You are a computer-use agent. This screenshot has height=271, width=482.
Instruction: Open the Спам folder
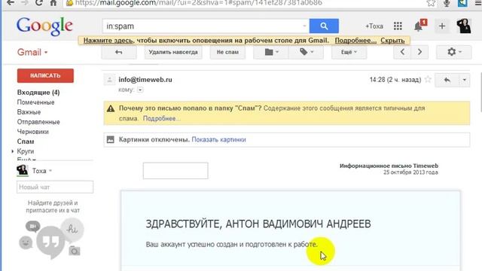(26, 142)
